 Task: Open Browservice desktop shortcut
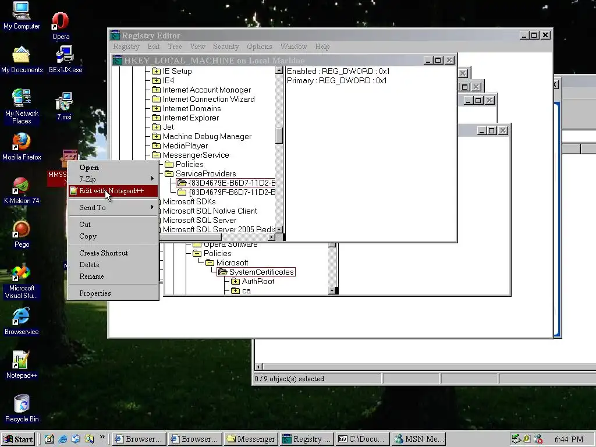(22, 321)
